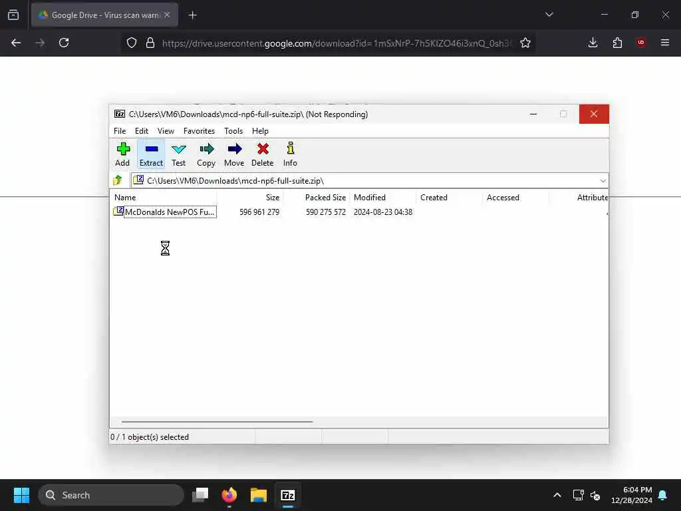Sort by the Name column header

click(164, 197)
